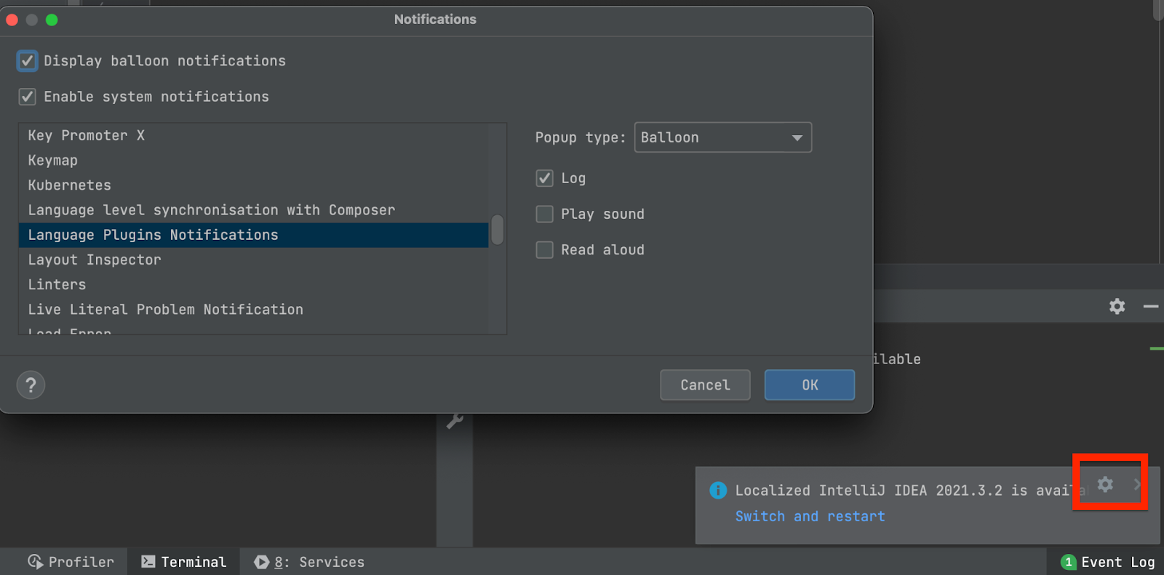Viewport: 1164px width, 575px height.
Task: Enable the Play sound checkbox
Action: coord(544,214)
